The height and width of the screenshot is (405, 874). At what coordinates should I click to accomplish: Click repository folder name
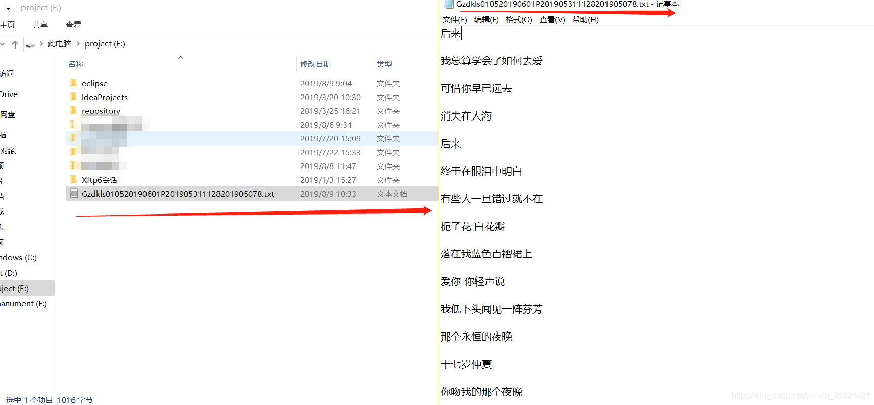101,111
